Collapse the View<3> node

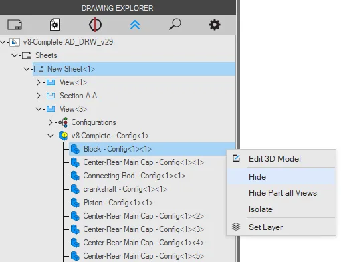point(39,109)
